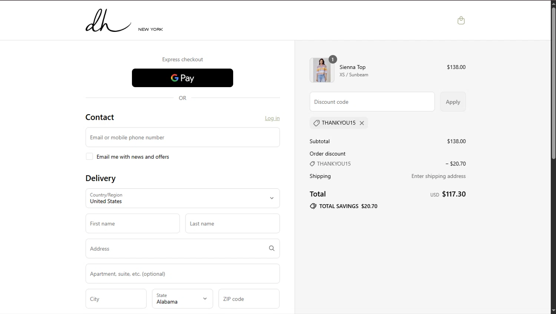Click the Subtotal label
The width and height of the screenshot is (556, 314).
320,142
